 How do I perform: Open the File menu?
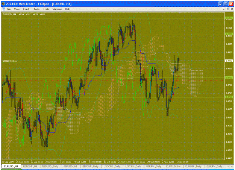click(9, 9)
